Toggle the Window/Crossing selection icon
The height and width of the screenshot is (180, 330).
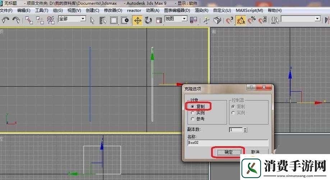pyautogui.click(x=125, y=21)
